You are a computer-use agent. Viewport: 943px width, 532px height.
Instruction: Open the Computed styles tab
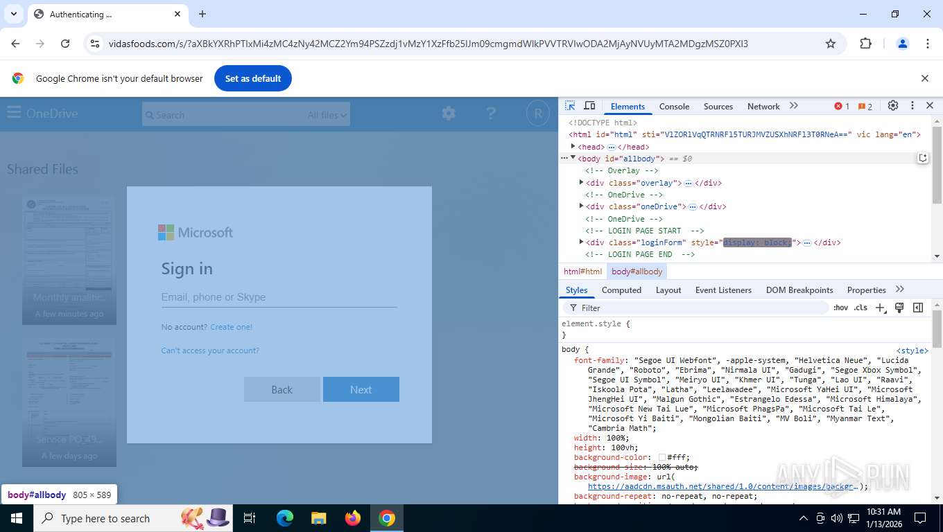pos(621,290)
